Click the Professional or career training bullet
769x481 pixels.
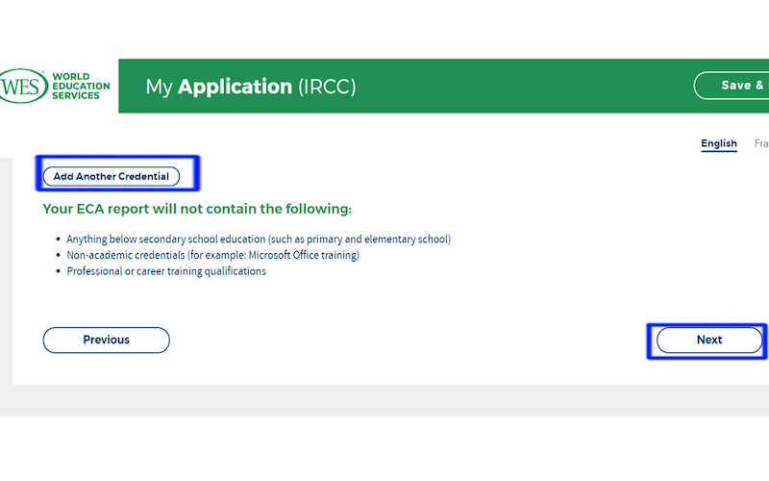pos(165,271)
